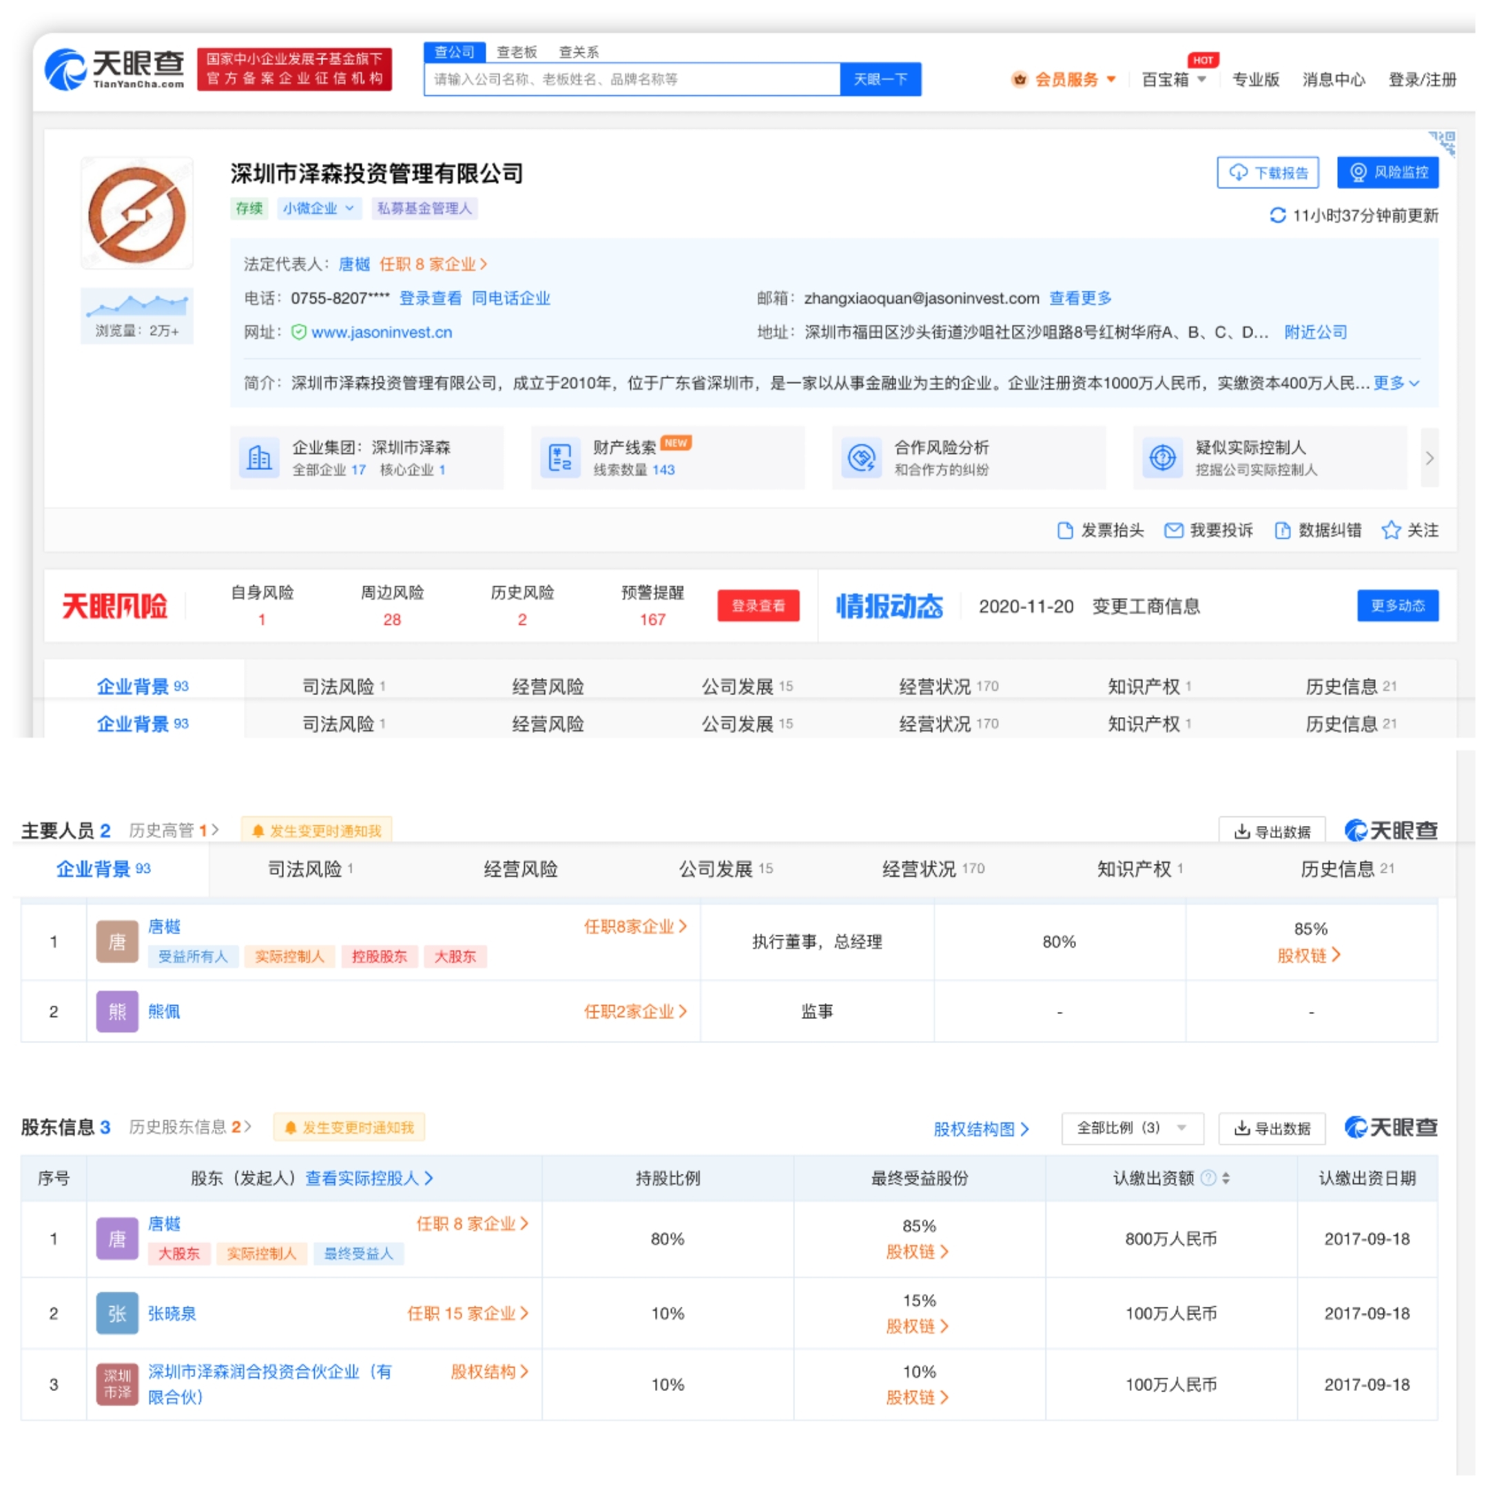Click bell icon in personnel change notification

(258, 831)
